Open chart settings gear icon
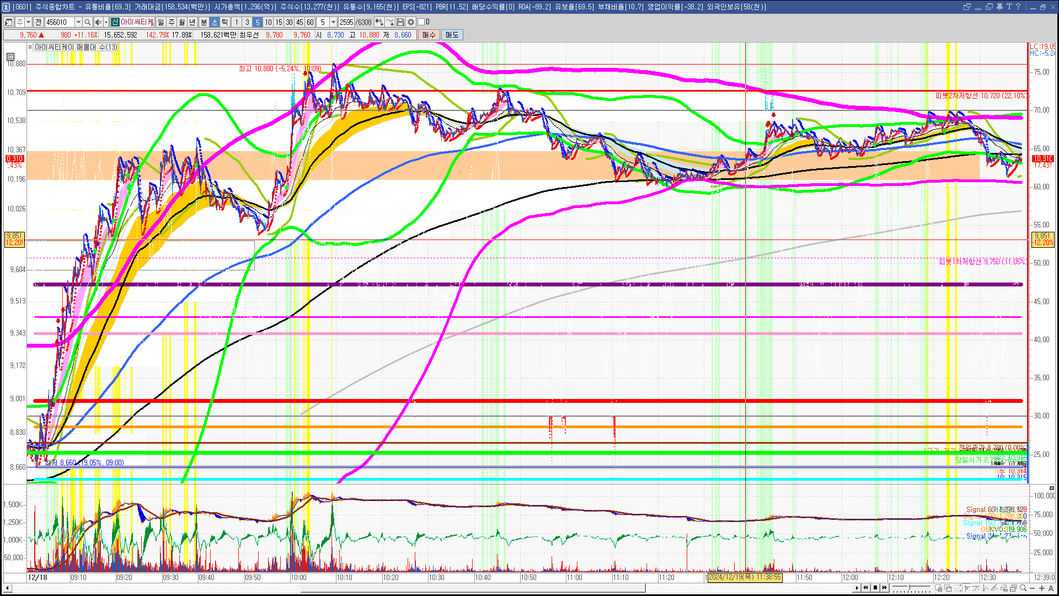This screenshot has width=1059, height=596. point(411,22)
